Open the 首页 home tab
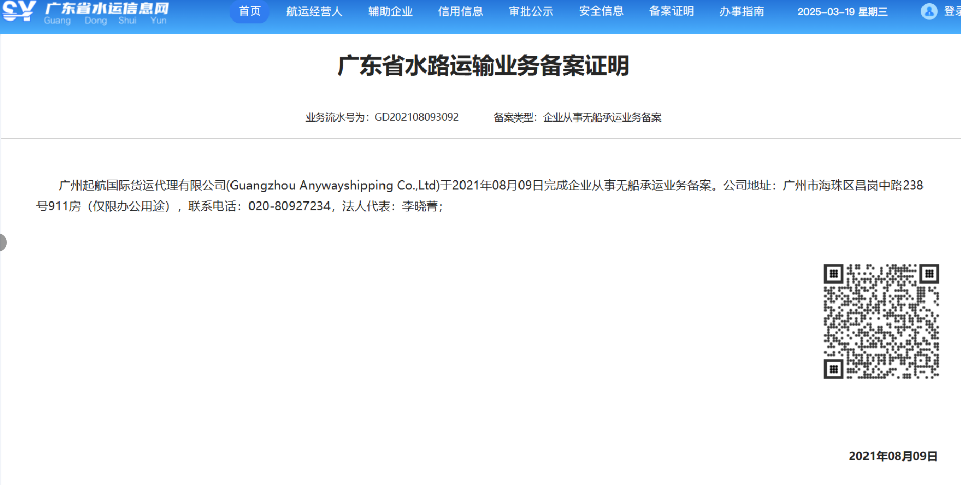The image size is (961, 485). click(x=249, y=11)
